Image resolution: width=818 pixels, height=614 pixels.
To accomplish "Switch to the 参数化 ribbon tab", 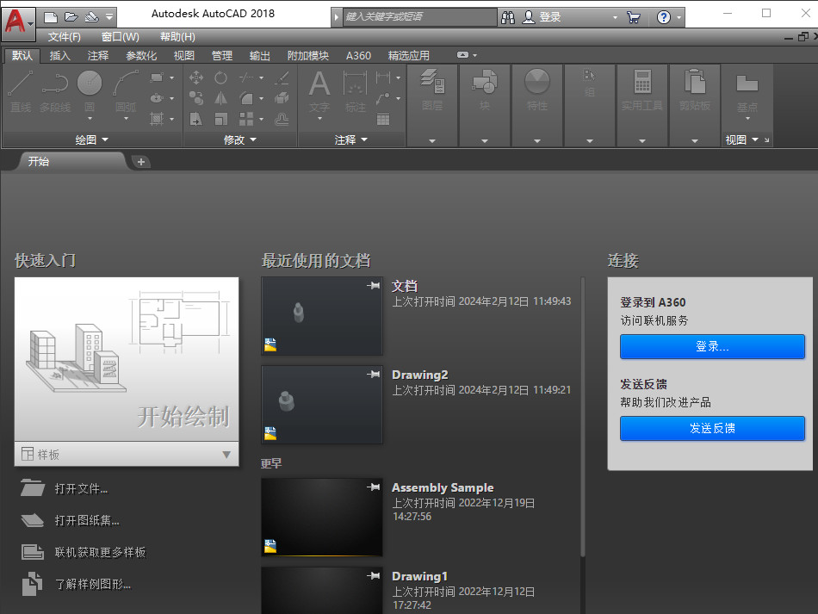I will (x=141, y=55).
